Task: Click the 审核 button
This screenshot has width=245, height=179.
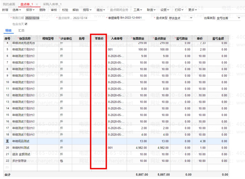Action: (x=54, y=10)
